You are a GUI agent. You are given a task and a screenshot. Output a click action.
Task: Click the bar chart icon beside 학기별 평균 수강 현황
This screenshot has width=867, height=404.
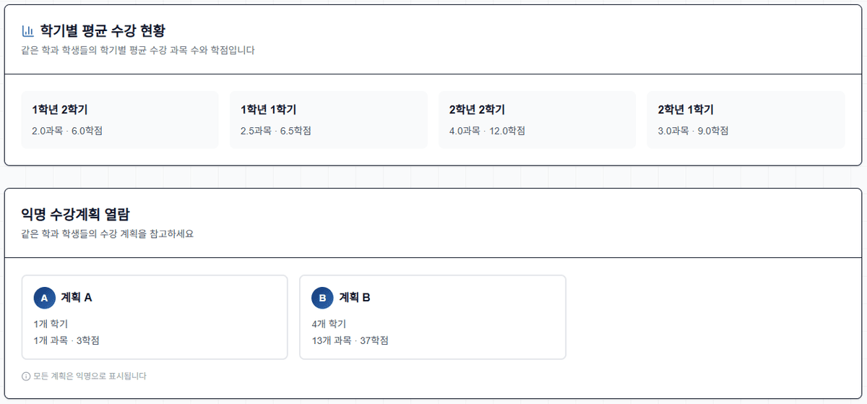click(28, 31)
